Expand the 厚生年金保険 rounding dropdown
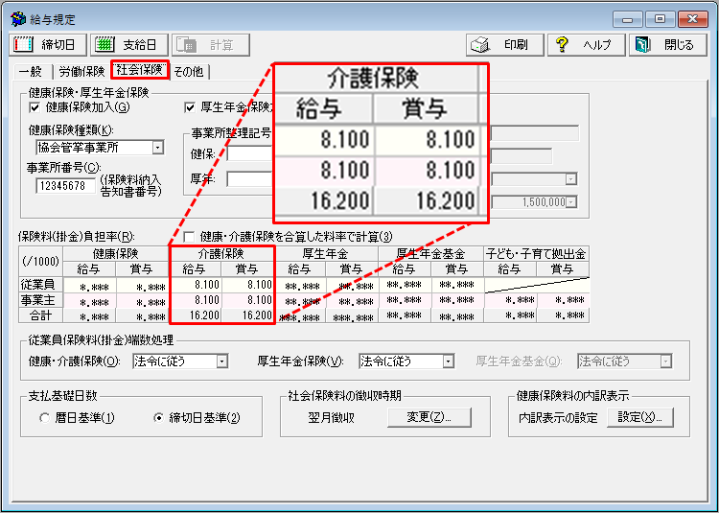 [448, 361]
